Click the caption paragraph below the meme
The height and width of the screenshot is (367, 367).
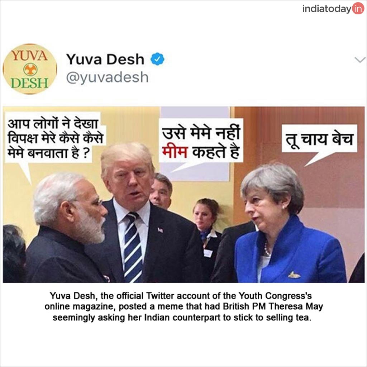(x=184, y=307)
